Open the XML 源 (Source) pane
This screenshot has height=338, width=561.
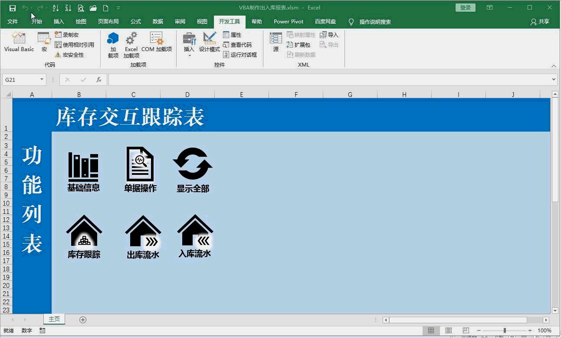coord(275,42)
